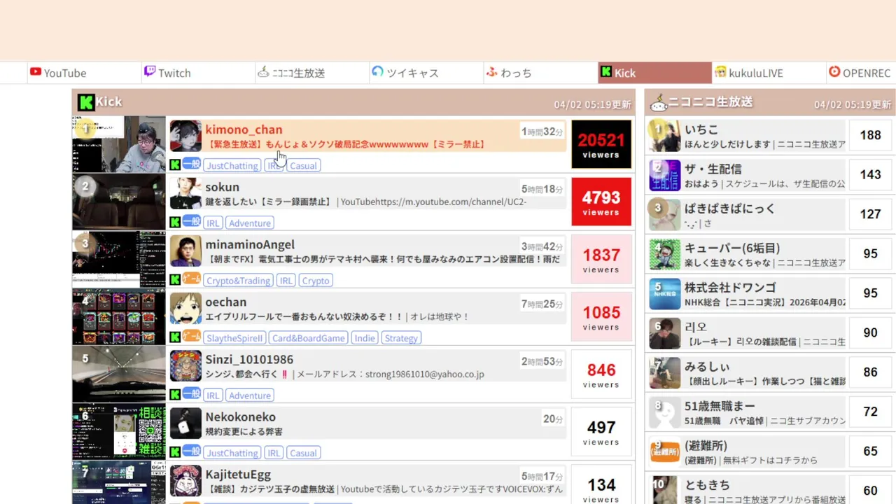Screen dimensions: 896x504
Task: Open Nekokoneko channel name link
Action: [x=240, y=416]
